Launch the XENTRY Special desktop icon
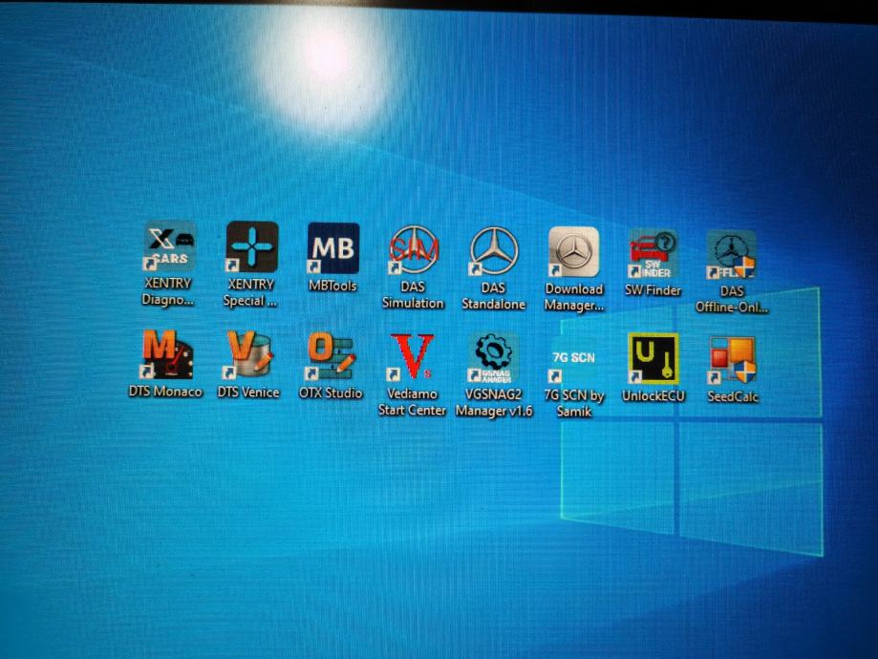 (x=251, y=247)
